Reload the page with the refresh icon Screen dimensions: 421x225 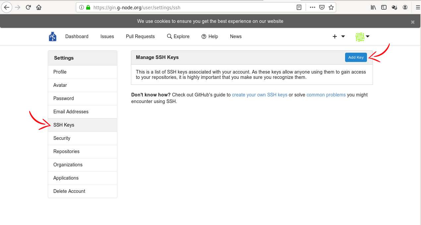point(29,7)
